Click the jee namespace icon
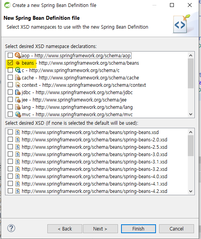Image resolution: width=201 pixels, height=239 pixels. (x=18, y=100)
